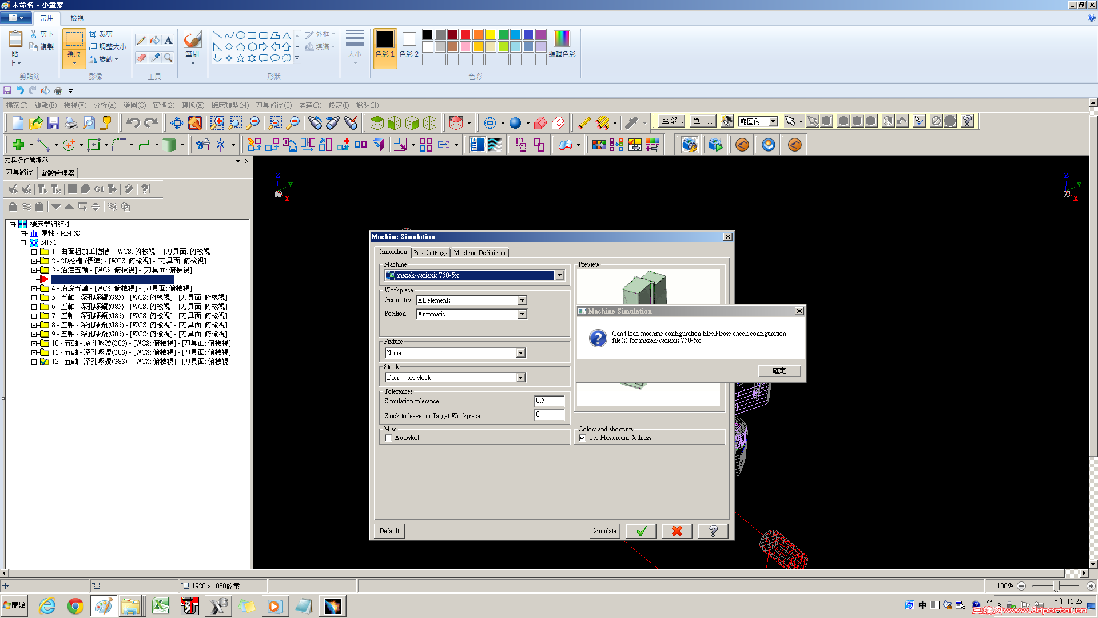Open the Position Automatic dropdown
Viewport: 1098px width, 618px height.
point(522,314)
